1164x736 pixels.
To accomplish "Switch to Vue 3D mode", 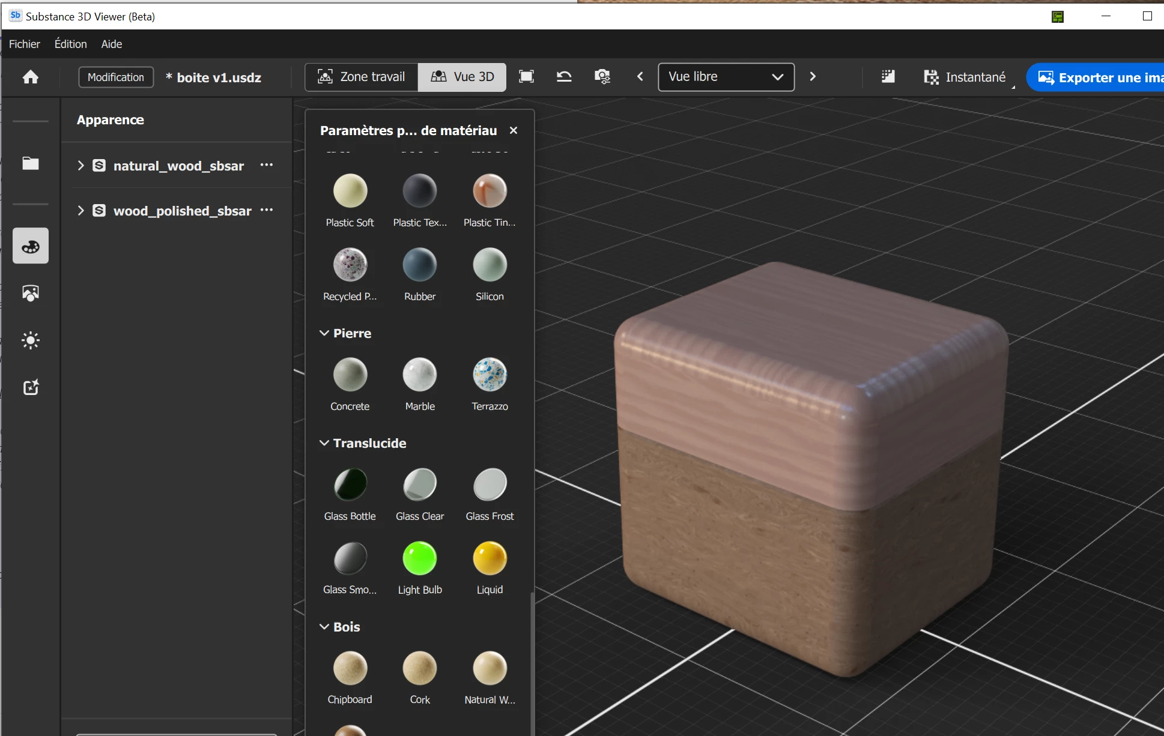I will tap(462, 77).
